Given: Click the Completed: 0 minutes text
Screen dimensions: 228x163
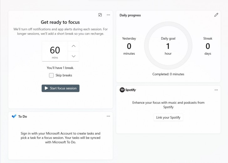Looking at the screenshot, I should [168, 74].
